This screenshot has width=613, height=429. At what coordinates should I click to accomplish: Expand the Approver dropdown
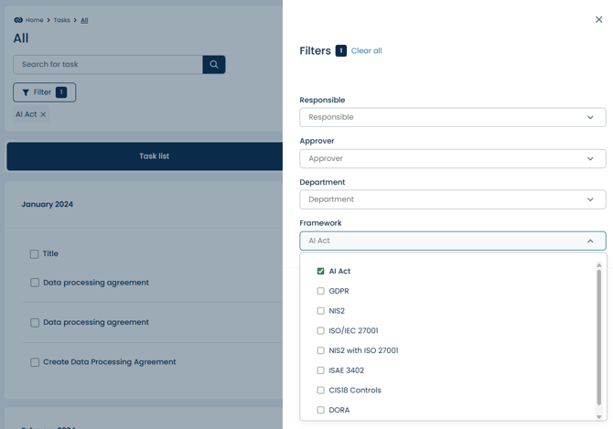click(x=452, y=158)
